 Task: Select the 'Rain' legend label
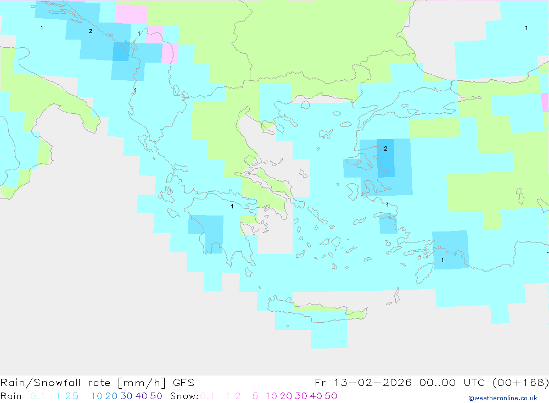pyautogui.click(x=11, y=396)
